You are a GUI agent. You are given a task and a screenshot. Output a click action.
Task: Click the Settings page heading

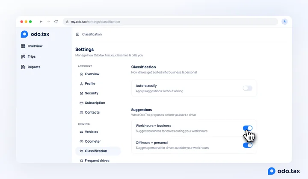84,50
